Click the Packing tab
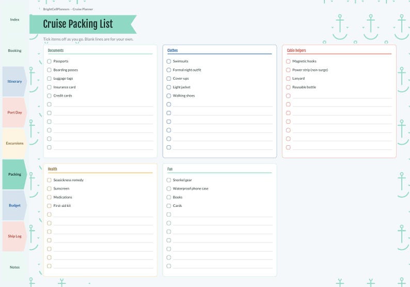410x287 pixels. [14, 174]
